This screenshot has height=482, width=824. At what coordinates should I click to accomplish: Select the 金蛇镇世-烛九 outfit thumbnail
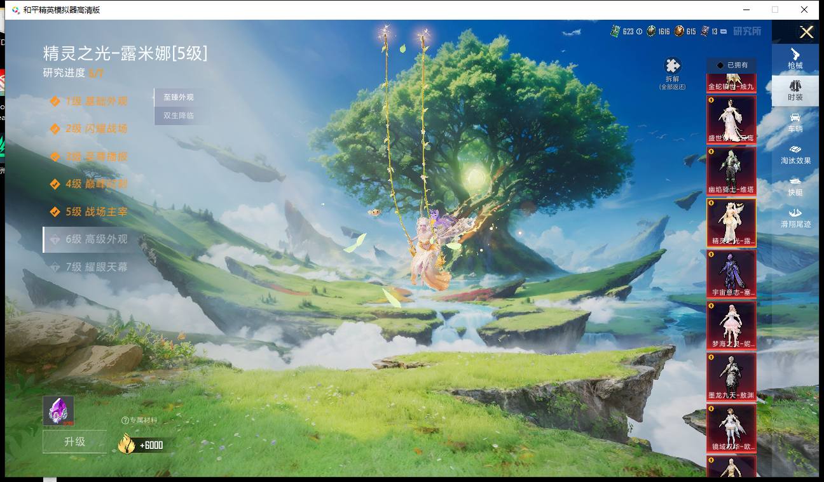click(x=731, y=83)
